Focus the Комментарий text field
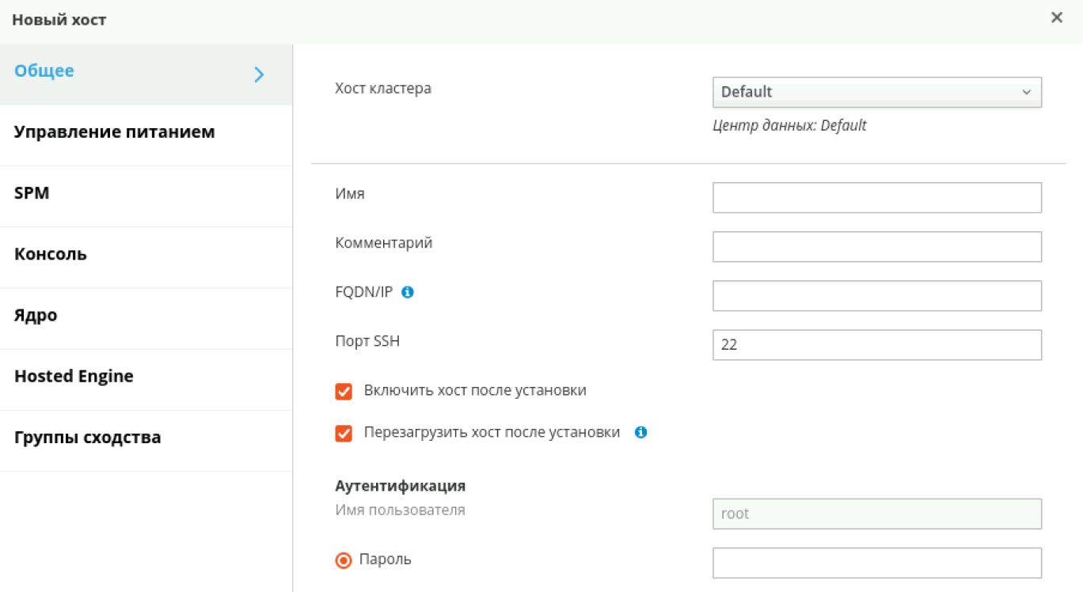The image size is (1083, 592). click(x=876, y=247)
